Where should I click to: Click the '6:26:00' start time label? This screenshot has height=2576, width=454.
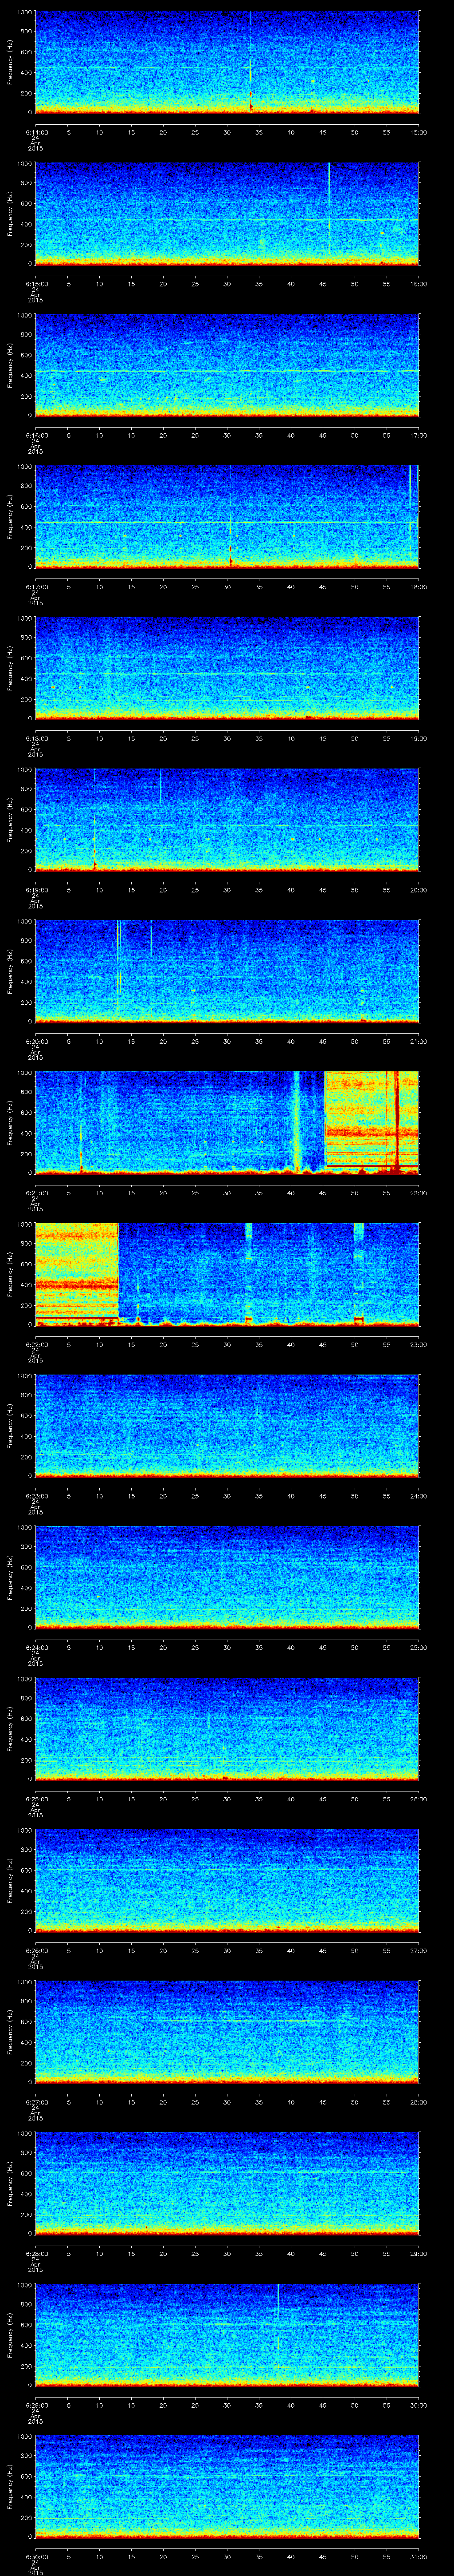click(x=36, y=1950)
